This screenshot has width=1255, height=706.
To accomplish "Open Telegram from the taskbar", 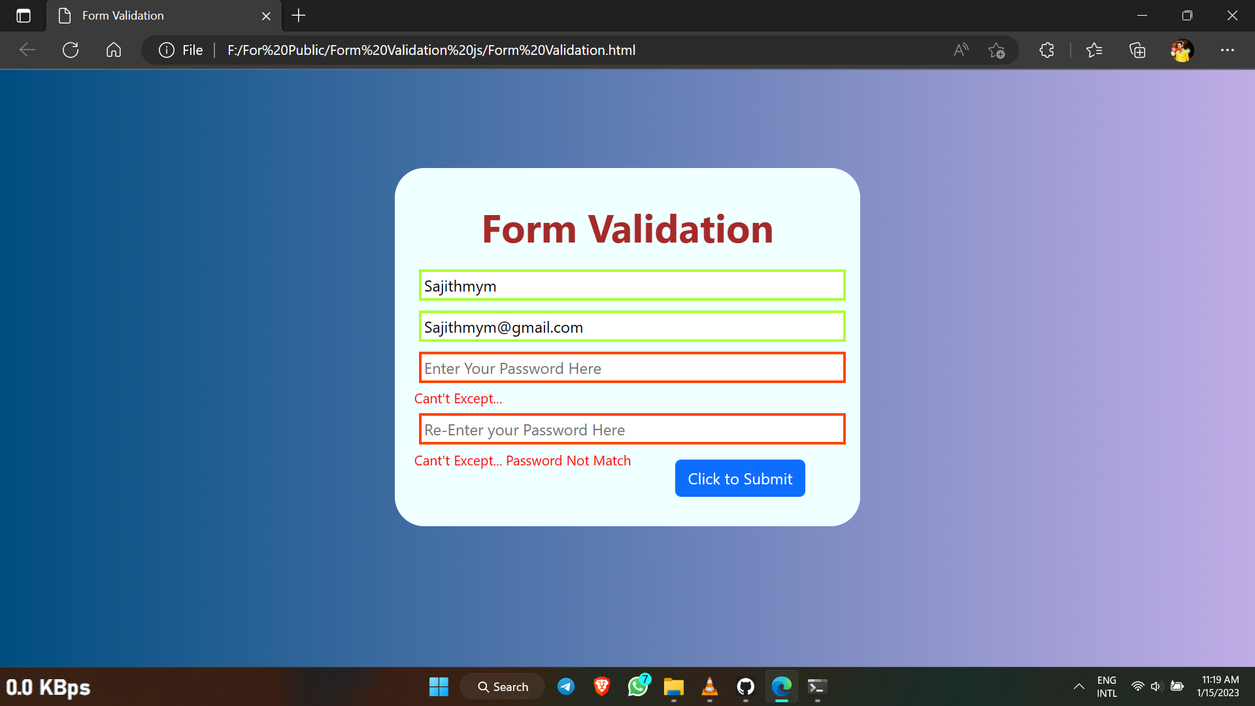I will pyautogui.click(x=566, y=686).
